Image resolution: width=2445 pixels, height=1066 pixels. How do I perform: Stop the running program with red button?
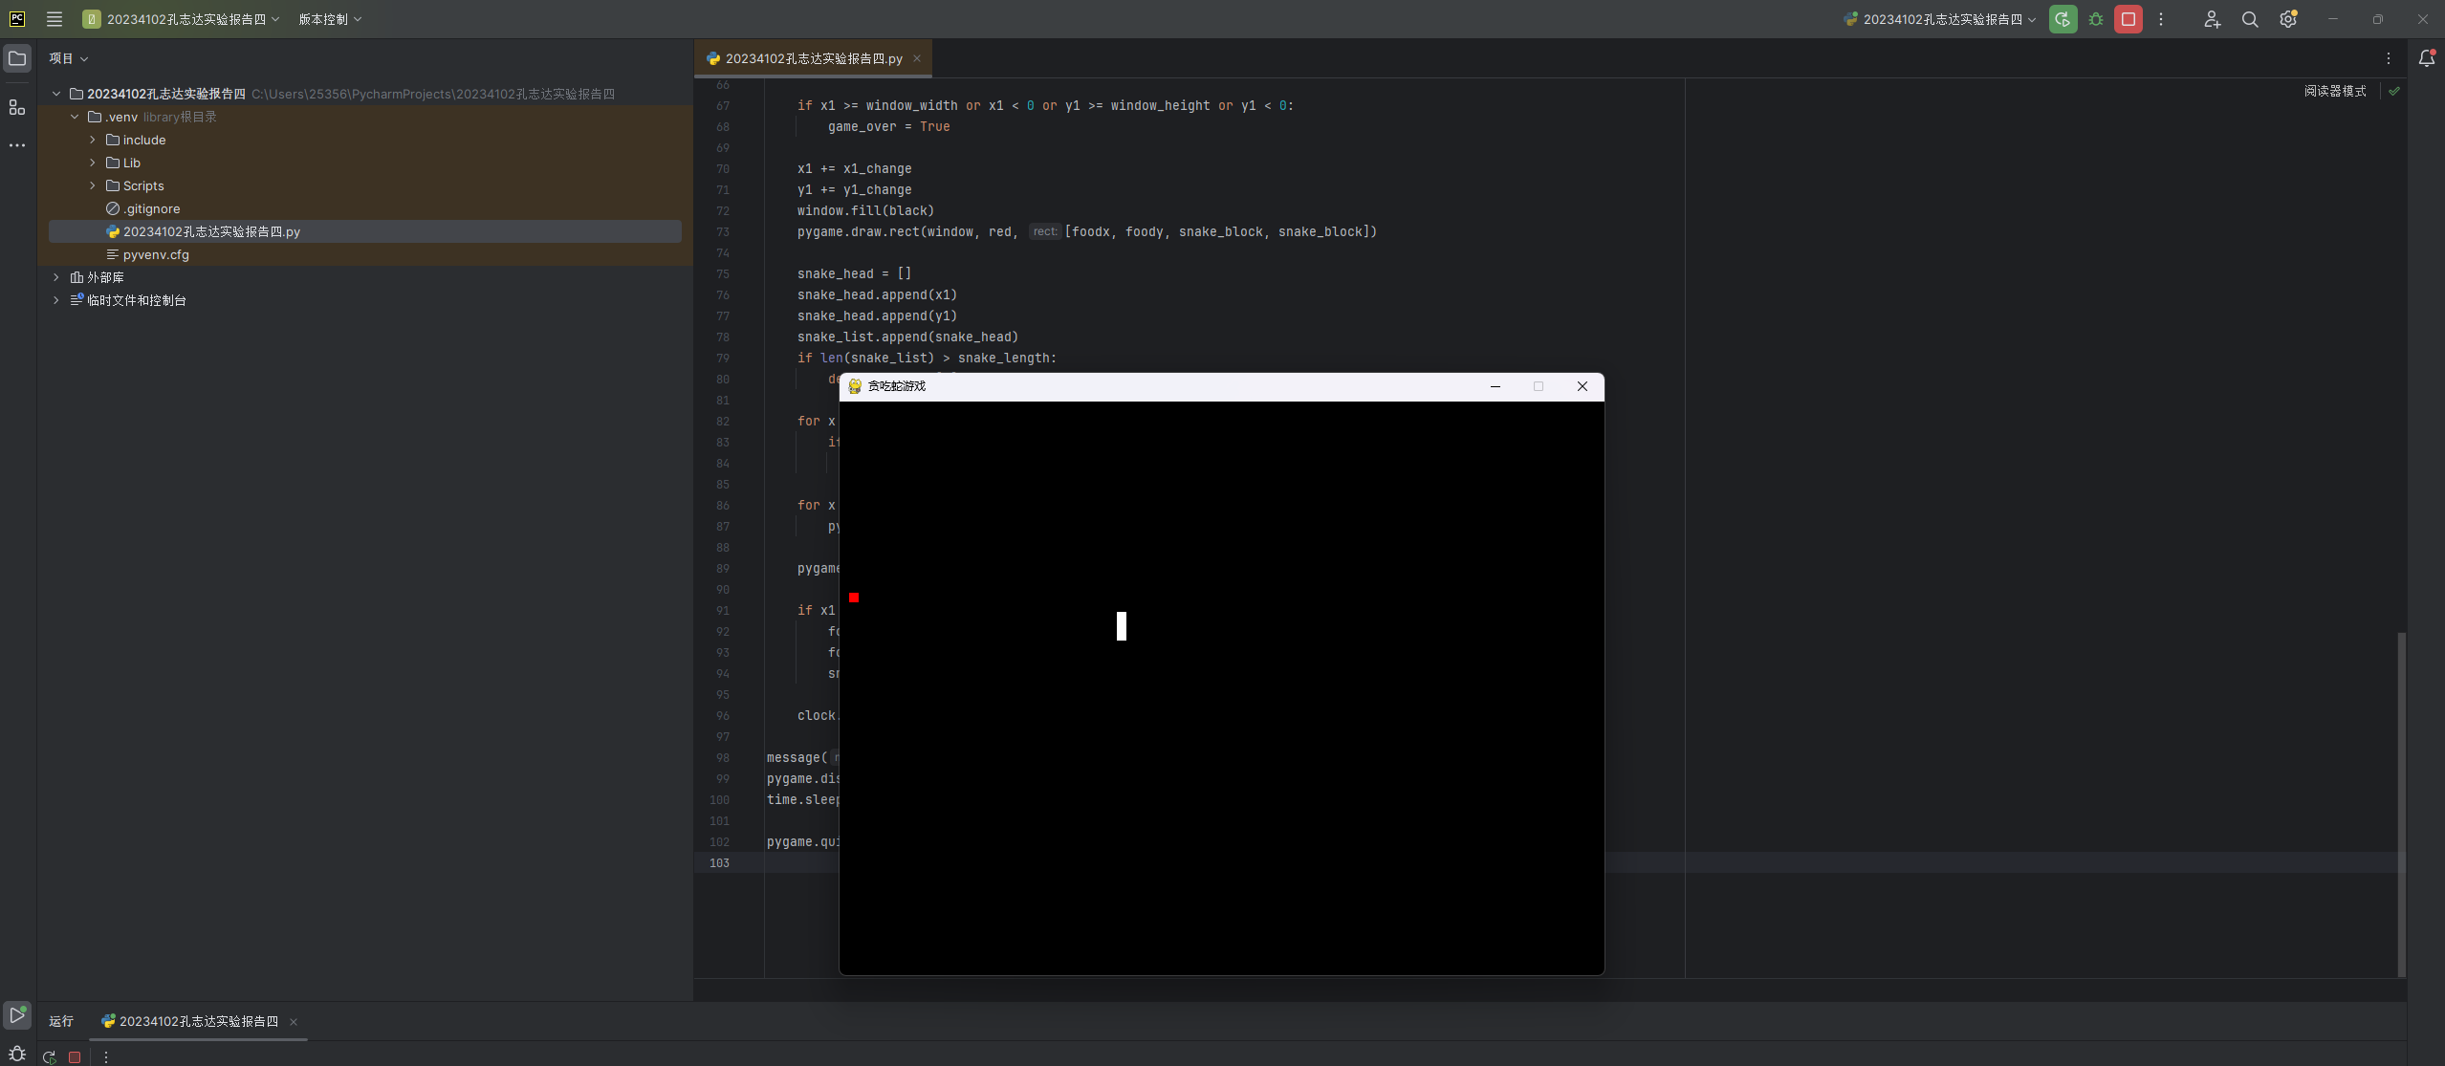2128,19
